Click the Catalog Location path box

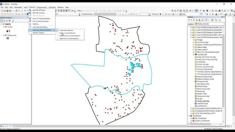pos(210,24)
